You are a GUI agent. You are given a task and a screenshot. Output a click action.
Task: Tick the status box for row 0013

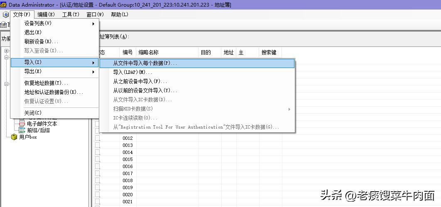[x=98, y=145]
